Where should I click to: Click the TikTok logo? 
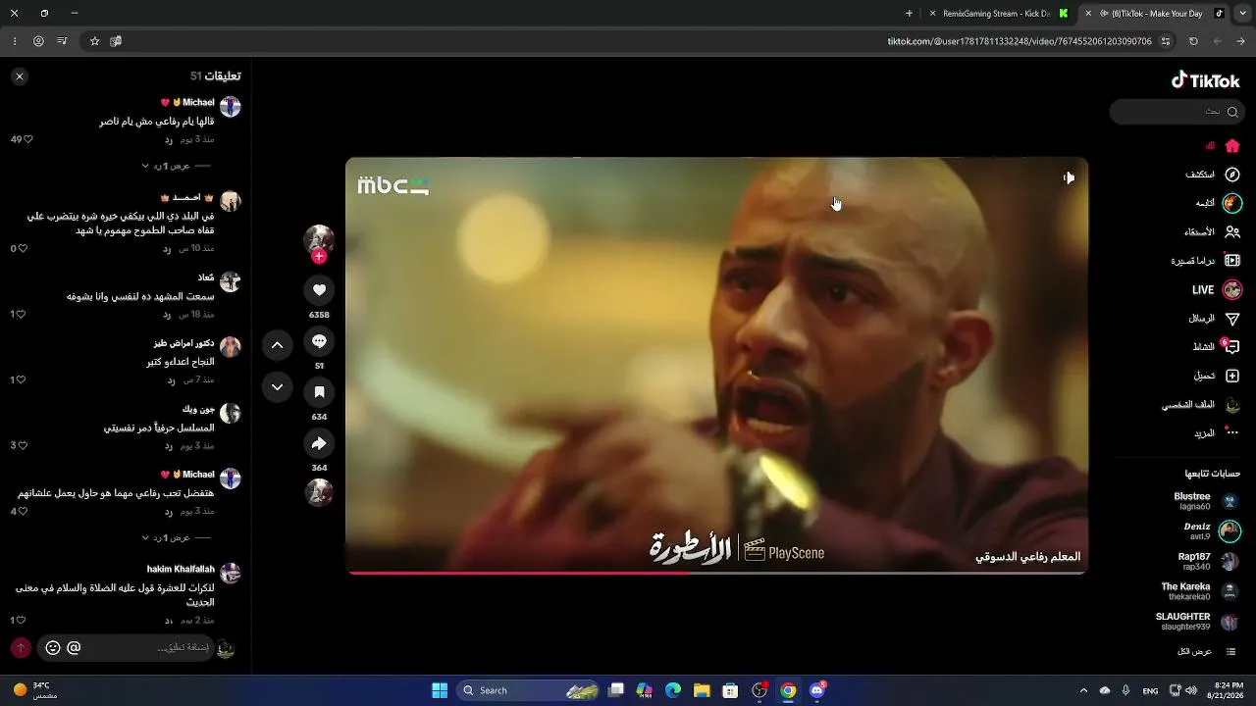[x=1206, y=80]
